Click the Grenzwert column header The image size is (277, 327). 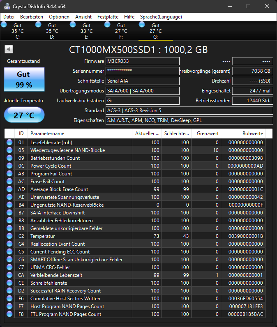[206, 134]
